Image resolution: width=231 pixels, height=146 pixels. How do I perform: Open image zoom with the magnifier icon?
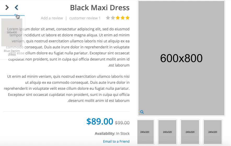142,112
